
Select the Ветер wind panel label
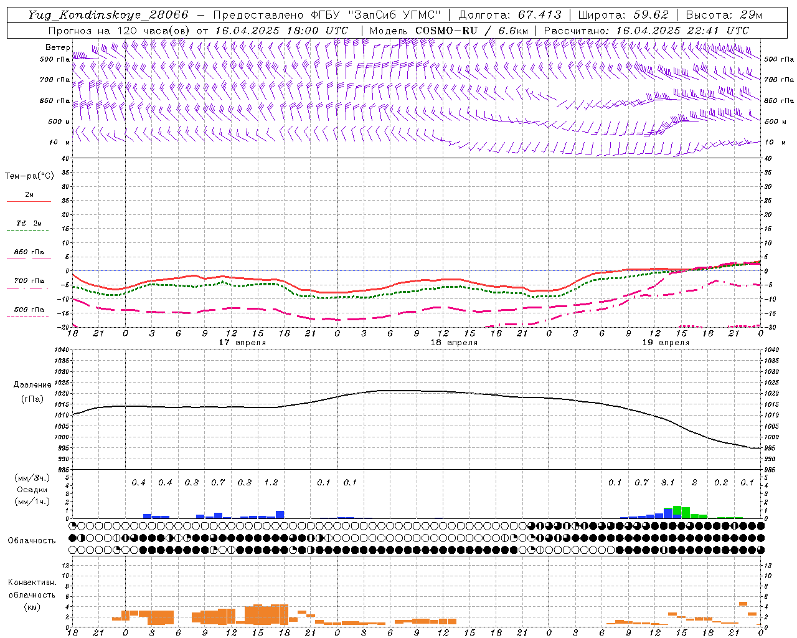click(x=58, y=47)
